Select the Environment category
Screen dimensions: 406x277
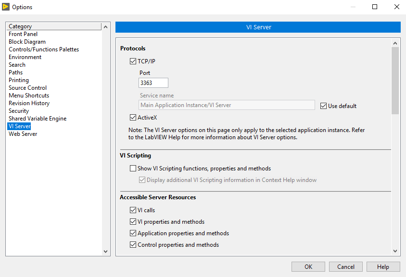25,57
